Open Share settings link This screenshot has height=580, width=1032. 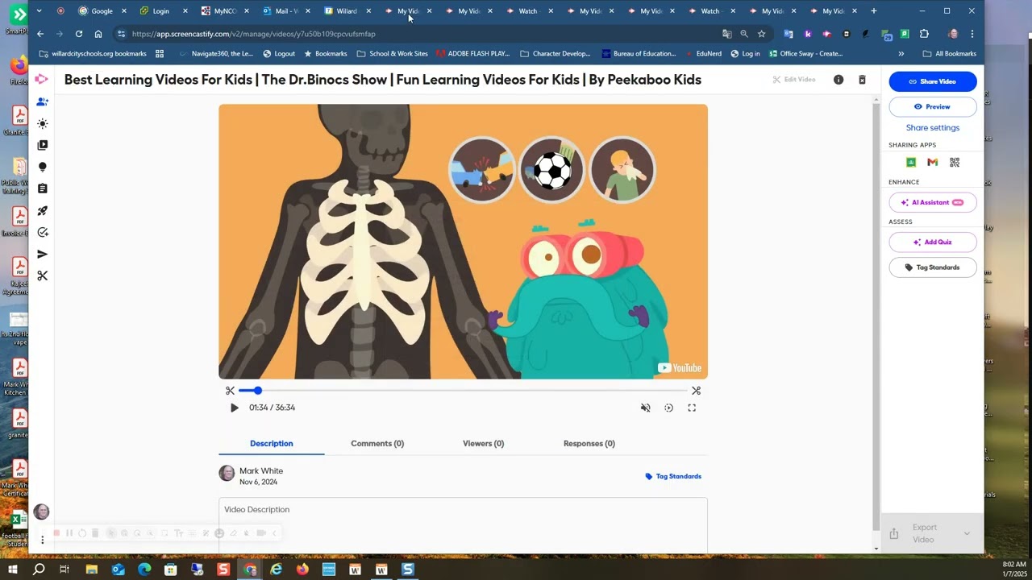click(933, 127)
